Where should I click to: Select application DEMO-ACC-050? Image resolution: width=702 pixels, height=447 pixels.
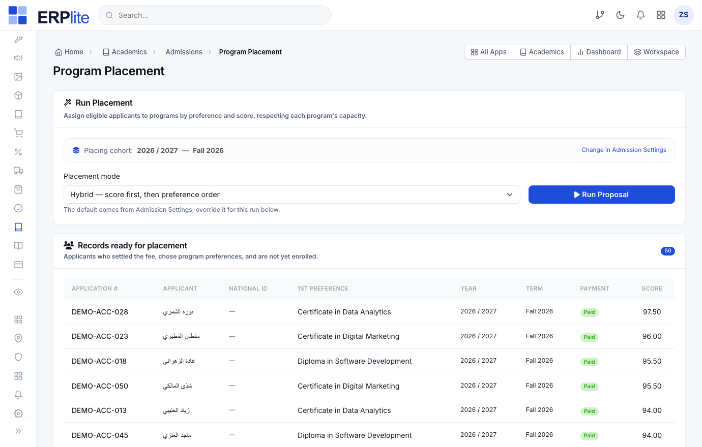point(100,386)
